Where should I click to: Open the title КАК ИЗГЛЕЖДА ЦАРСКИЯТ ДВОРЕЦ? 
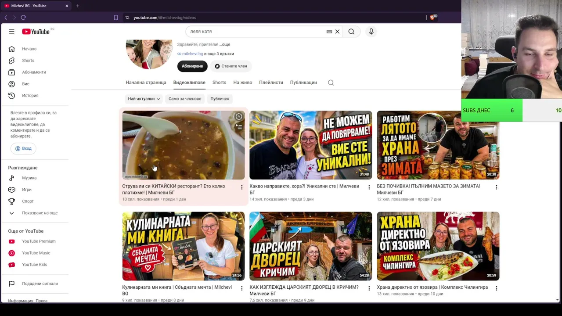click(x=304, y=290)
